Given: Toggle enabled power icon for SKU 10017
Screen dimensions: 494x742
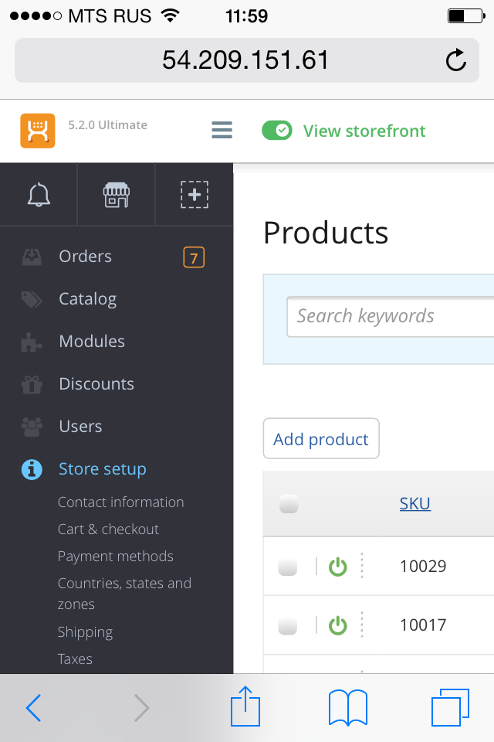Looking at the screenshot, I should tap(338, 625).
